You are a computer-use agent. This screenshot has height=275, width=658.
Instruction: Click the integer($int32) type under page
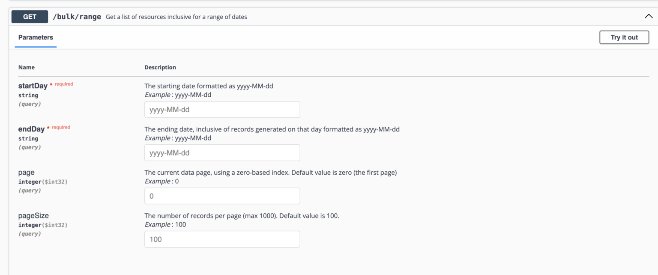point(43,182)
